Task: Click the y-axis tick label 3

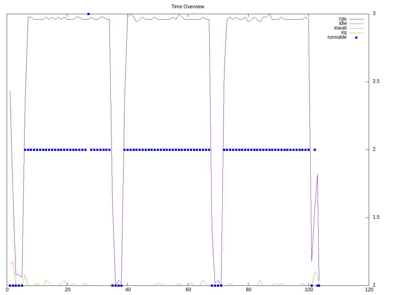Action: (374, 14)
